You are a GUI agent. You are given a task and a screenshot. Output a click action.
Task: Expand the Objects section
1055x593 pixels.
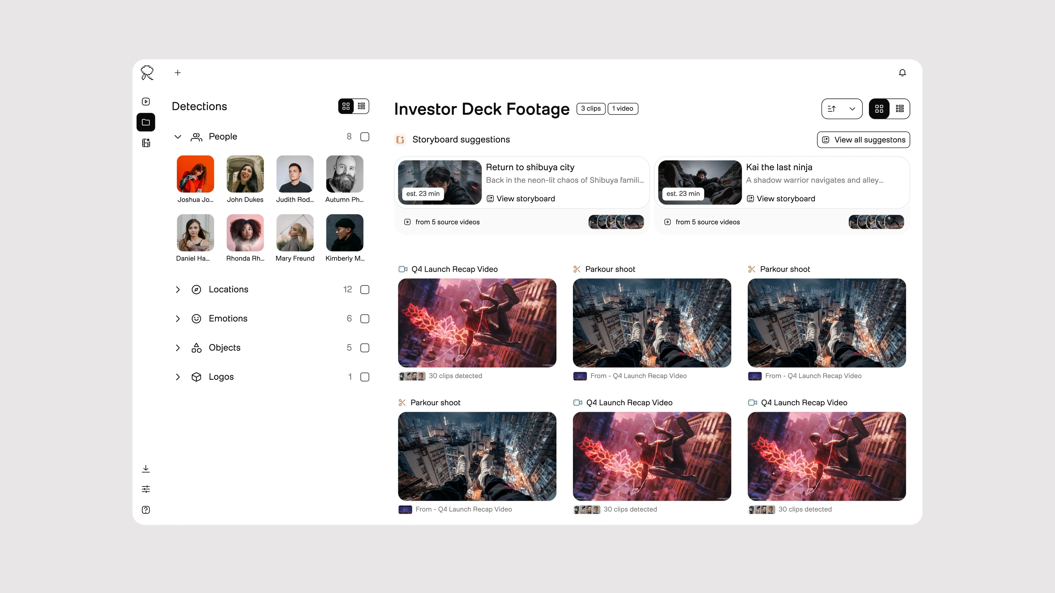coord(178,348)
